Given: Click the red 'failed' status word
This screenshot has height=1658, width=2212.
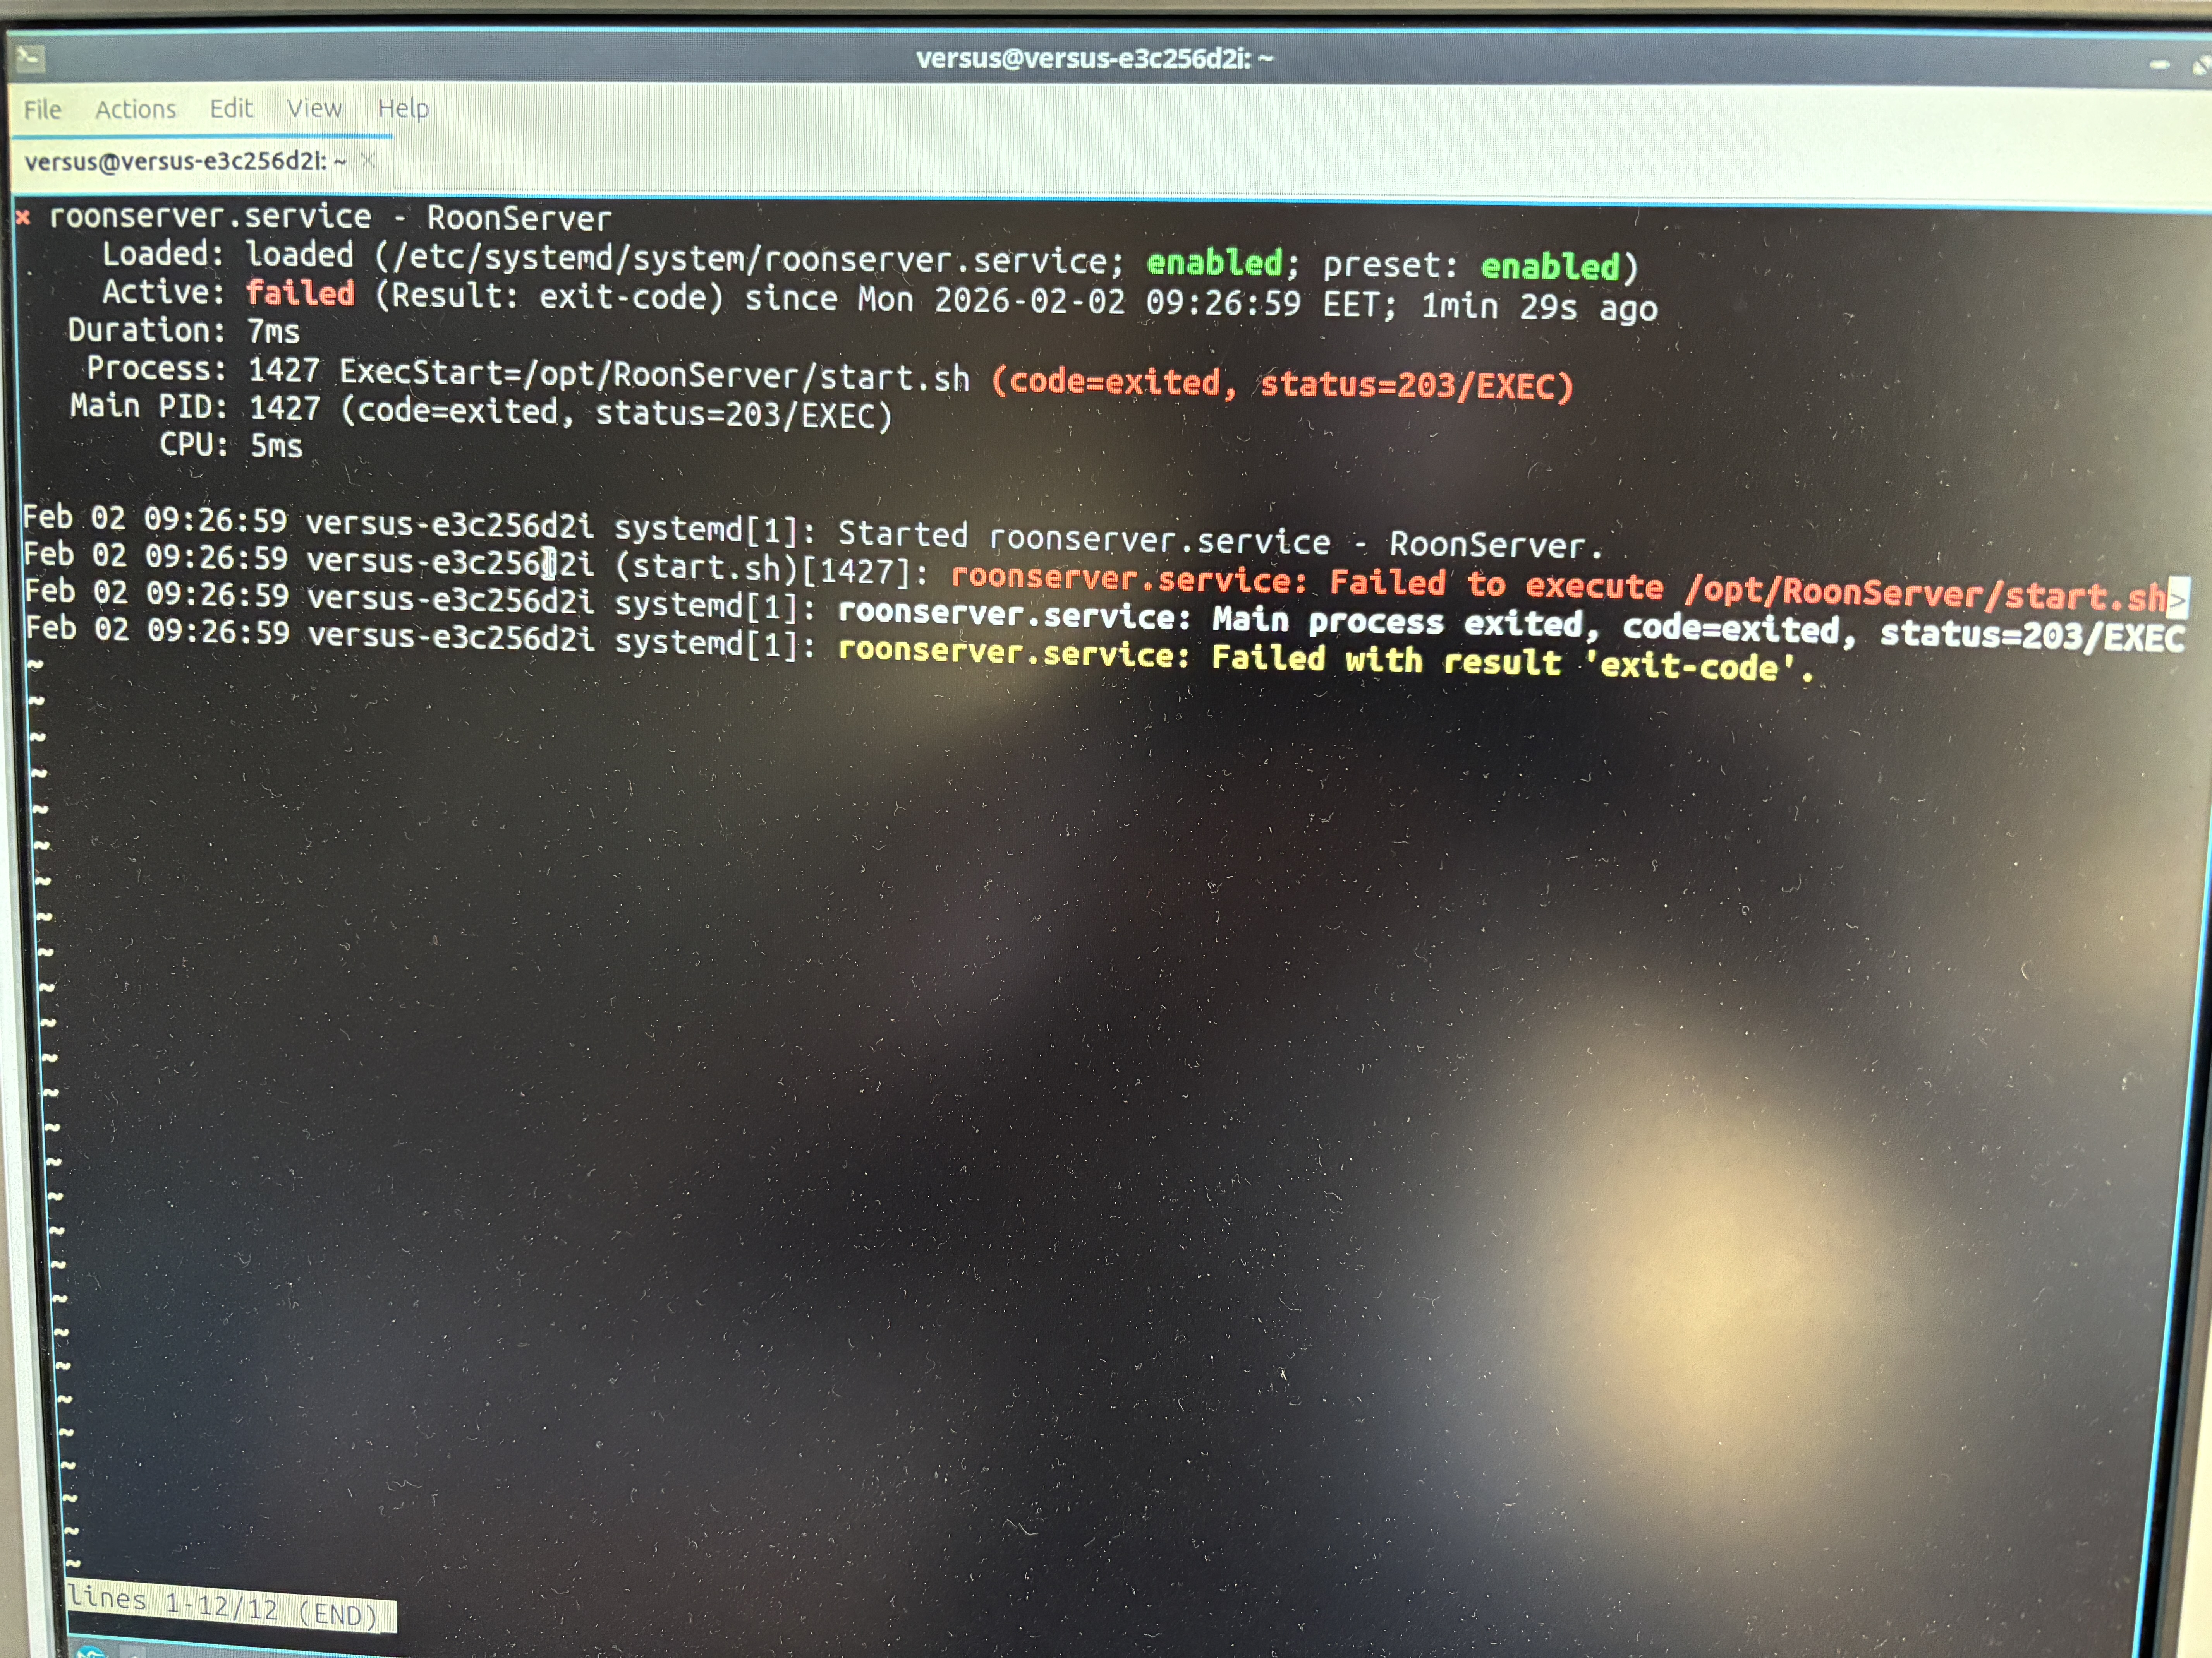Looking at the screenshot, I should click(300, 293).
